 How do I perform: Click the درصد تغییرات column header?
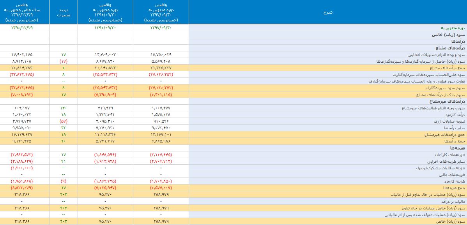click(x=64, y=12)
